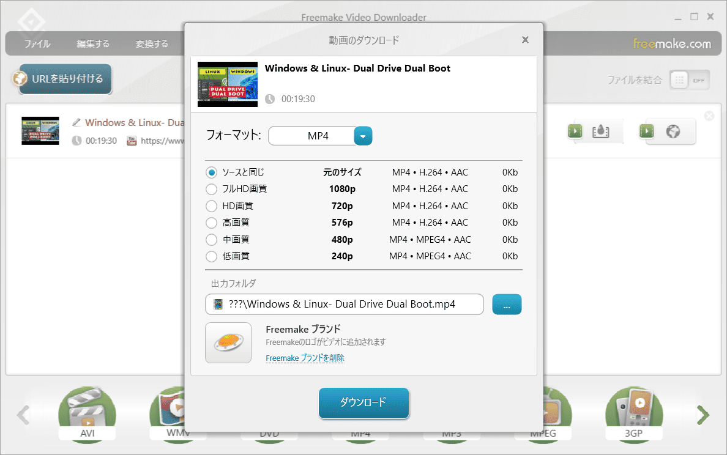This screenshot has width=727, height=455.
Task: Select the 中画質 480p radio button
Action: point(211,240)
